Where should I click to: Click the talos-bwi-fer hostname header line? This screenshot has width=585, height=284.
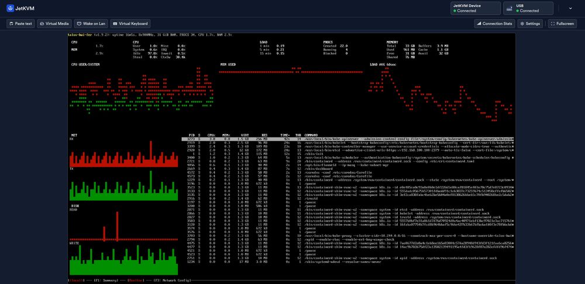click(x=150, y=34)
